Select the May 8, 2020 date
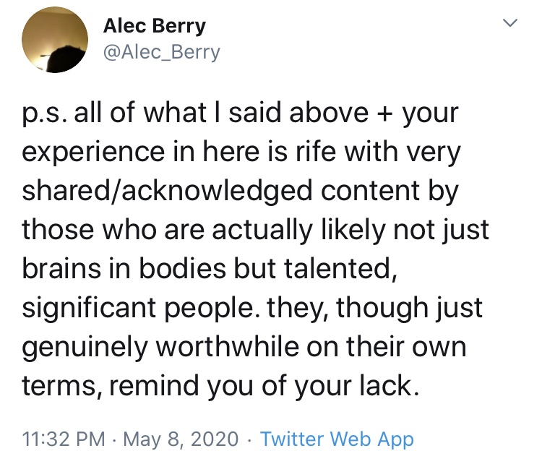 point(181,439)
